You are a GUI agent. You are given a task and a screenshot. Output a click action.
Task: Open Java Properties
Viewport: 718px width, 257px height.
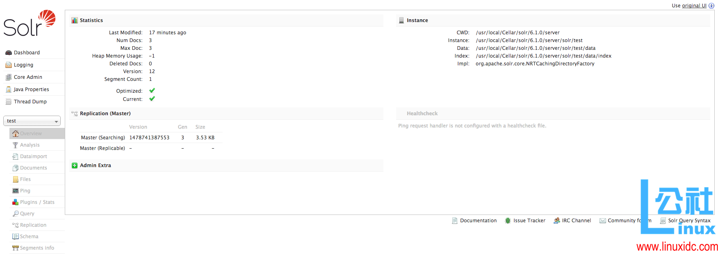tap(31, 89)
